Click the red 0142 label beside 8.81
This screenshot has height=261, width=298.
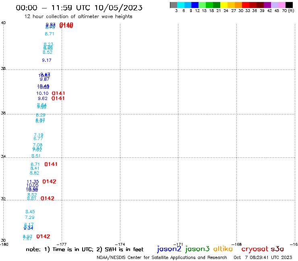pyautogui.click(x=48, y=198)
